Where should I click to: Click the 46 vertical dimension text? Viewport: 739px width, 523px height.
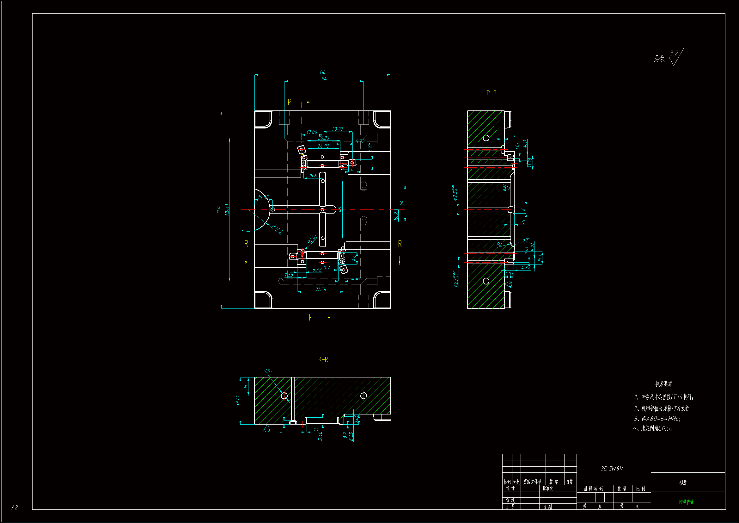click(340, 209)
